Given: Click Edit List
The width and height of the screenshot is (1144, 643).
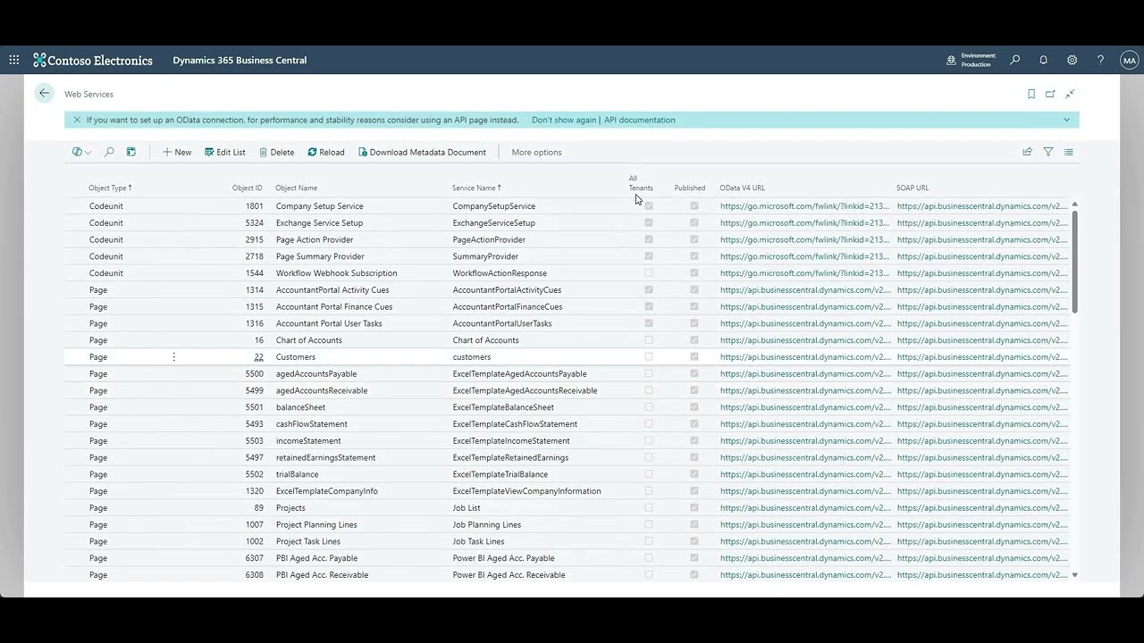Looking at the screenshot, I should point(225,152).
